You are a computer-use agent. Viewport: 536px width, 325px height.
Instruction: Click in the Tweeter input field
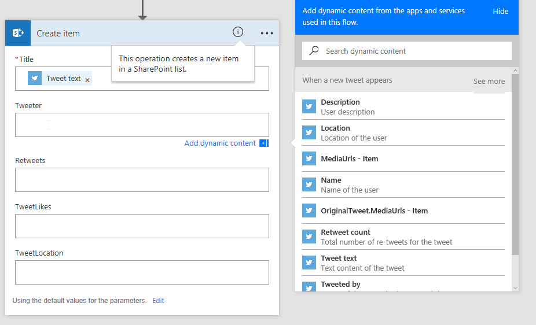tap(142, 125)
